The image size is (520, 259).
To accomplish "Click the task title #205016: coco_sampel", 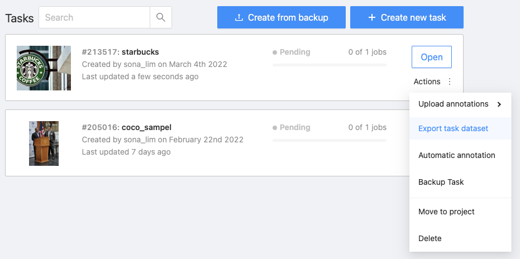I will [127, 127].
